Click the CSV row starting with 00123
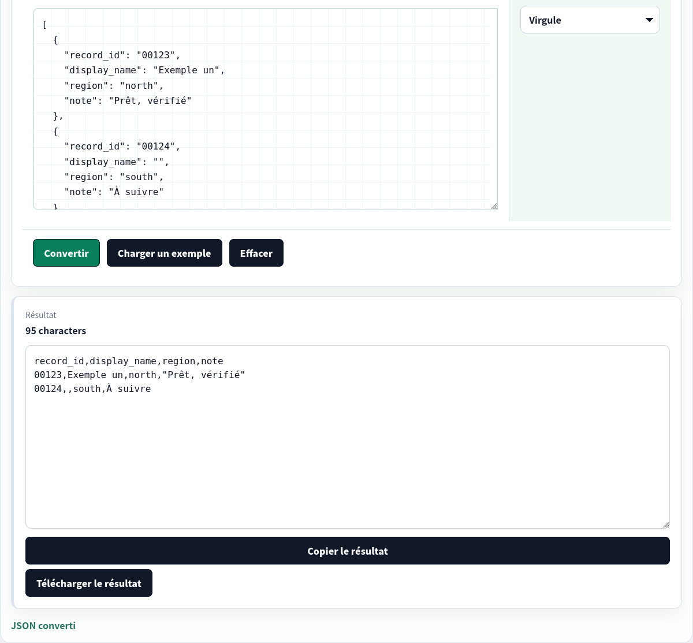693x643 pixels. click(140, 375)
